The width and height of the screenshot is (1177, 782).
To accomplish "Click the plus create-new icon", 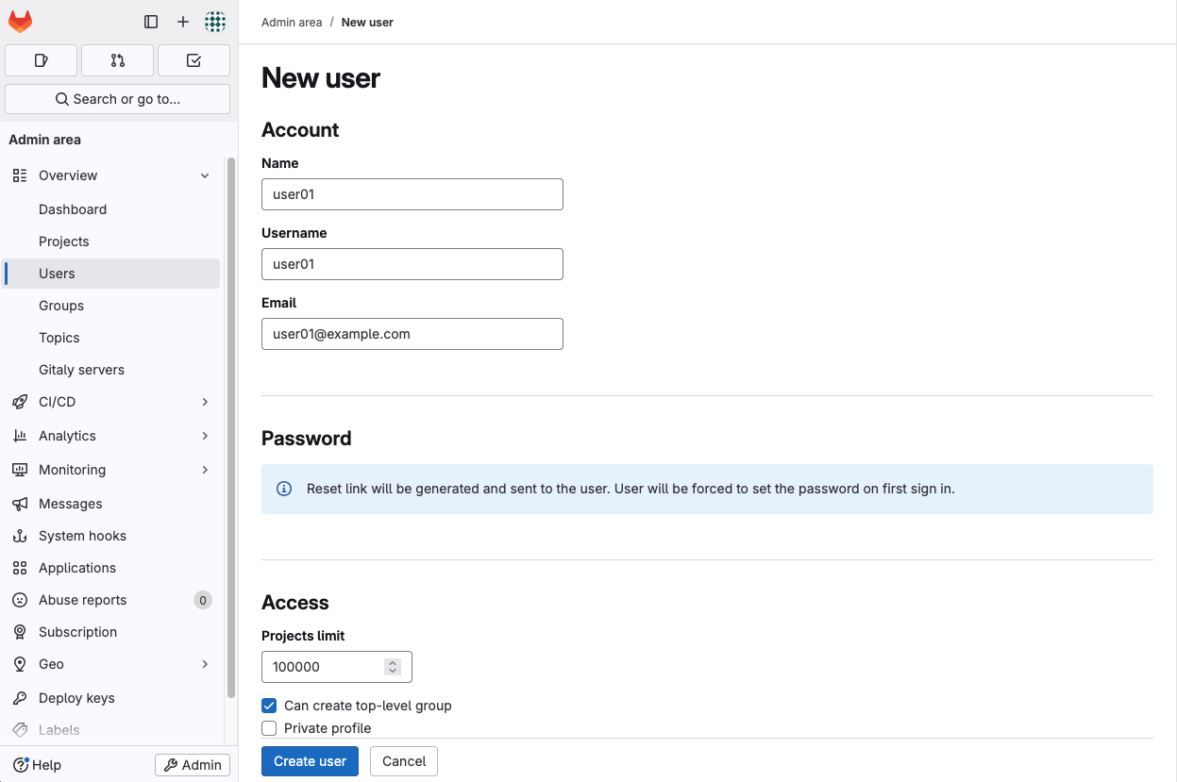I will [x=183, y=22].
